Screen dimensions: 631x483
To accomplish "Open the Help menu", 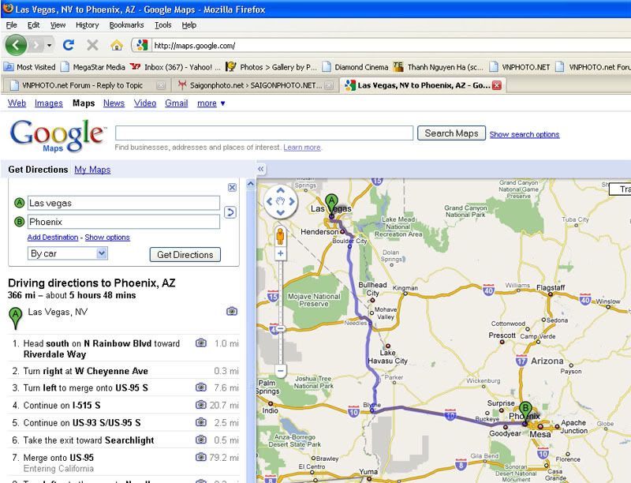I will (189, 25).
